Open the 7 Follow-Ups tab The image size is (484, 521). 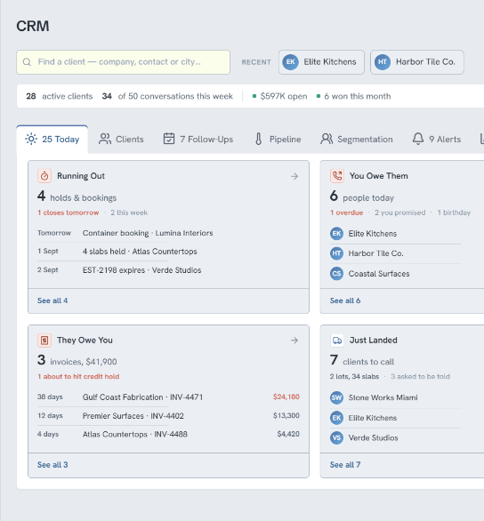click(x=198, y=140)
